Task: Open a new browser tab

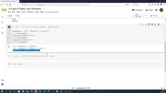Action: [x=21, y=2]
